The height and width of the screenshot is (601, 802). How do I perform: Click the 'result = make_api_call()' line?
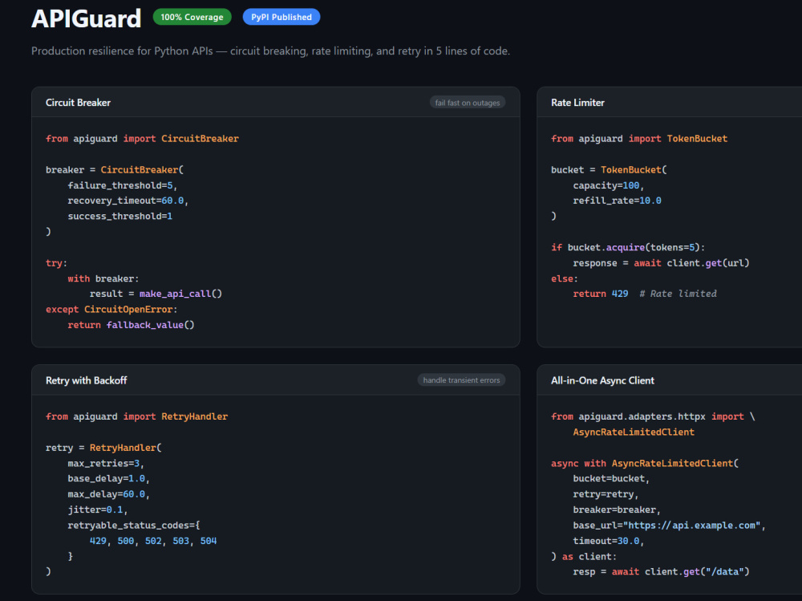[x=156, y=294]
